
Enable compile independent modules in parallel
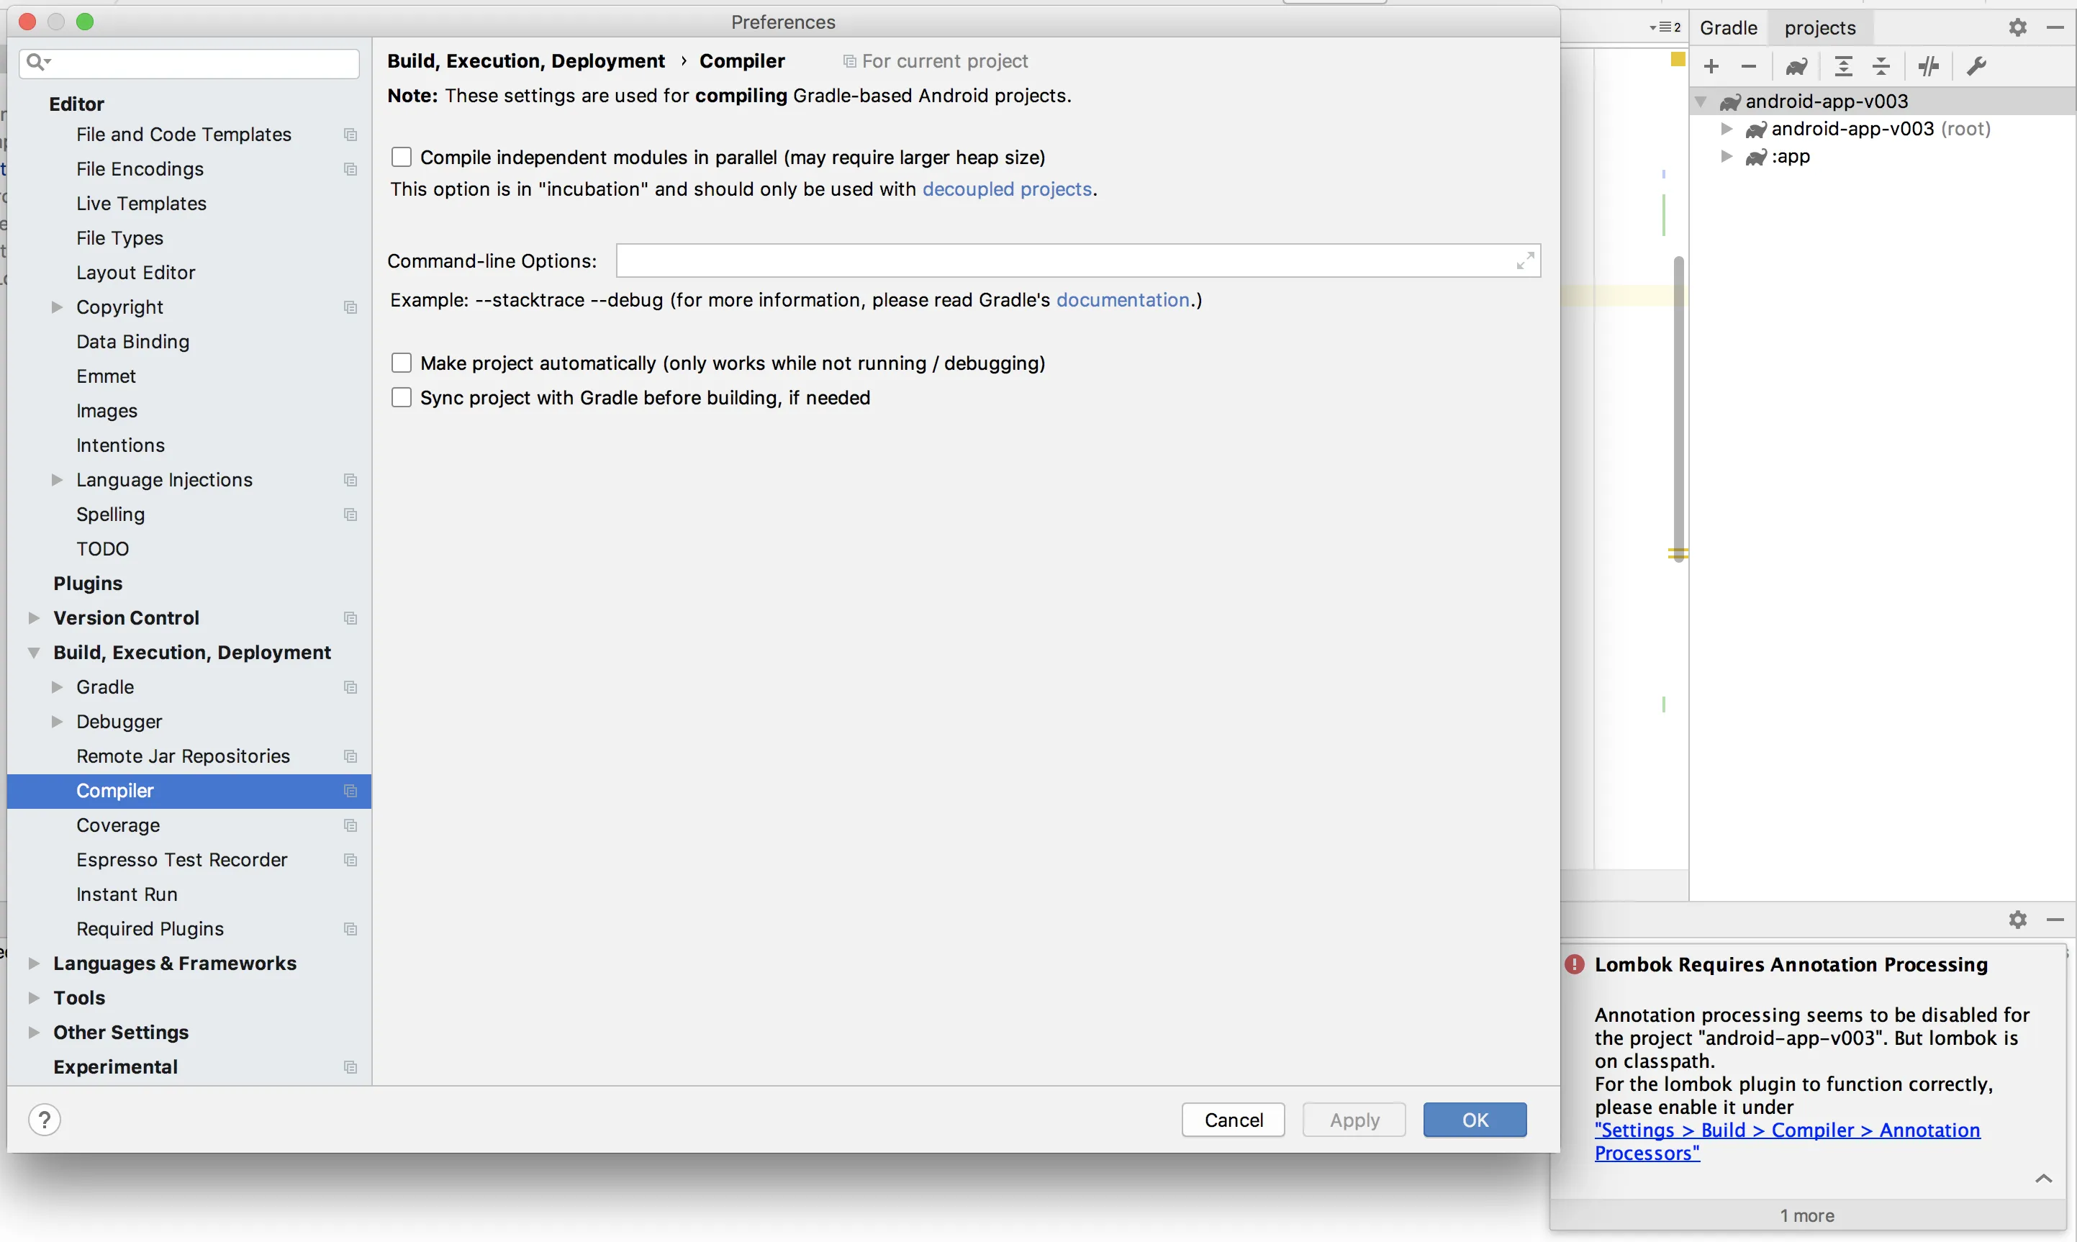coord(402,158)
